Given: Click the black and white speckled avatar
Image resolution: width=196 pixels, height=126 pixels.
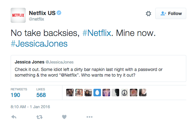Looking at the screenshot, I should pos(115,93).
